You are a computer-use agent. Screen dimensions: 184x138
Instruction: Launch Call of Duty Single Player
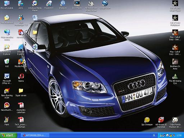coord(175,6)
